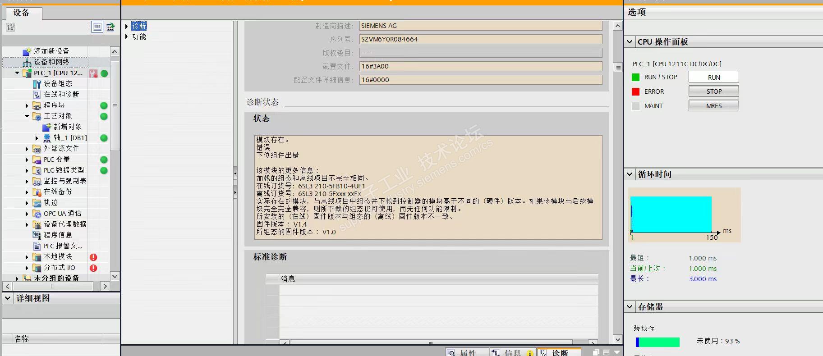
Task: Click the 分布式 I/O folder icon
Action: coord(37,268)
